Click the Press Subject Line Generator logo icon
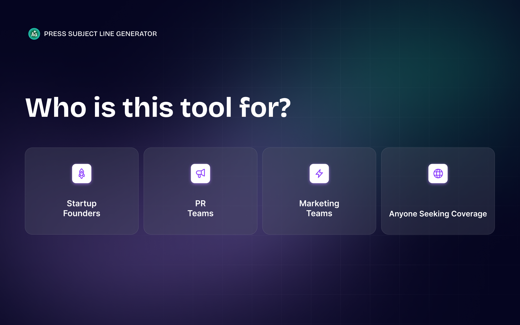 coord(34,34)
